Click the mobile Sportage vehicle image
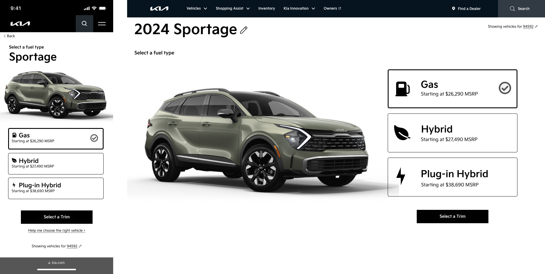This screenshot has width=545, height=274. [55, 95]
